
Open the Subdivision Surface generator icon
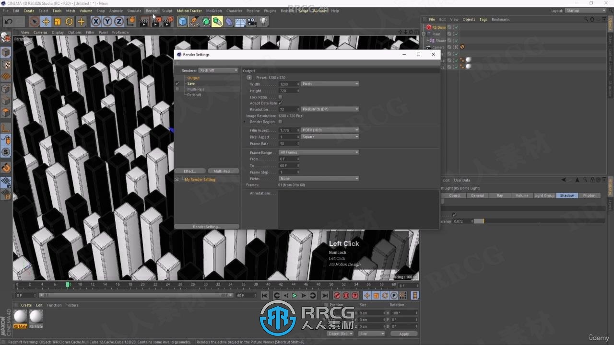(206, 22)
